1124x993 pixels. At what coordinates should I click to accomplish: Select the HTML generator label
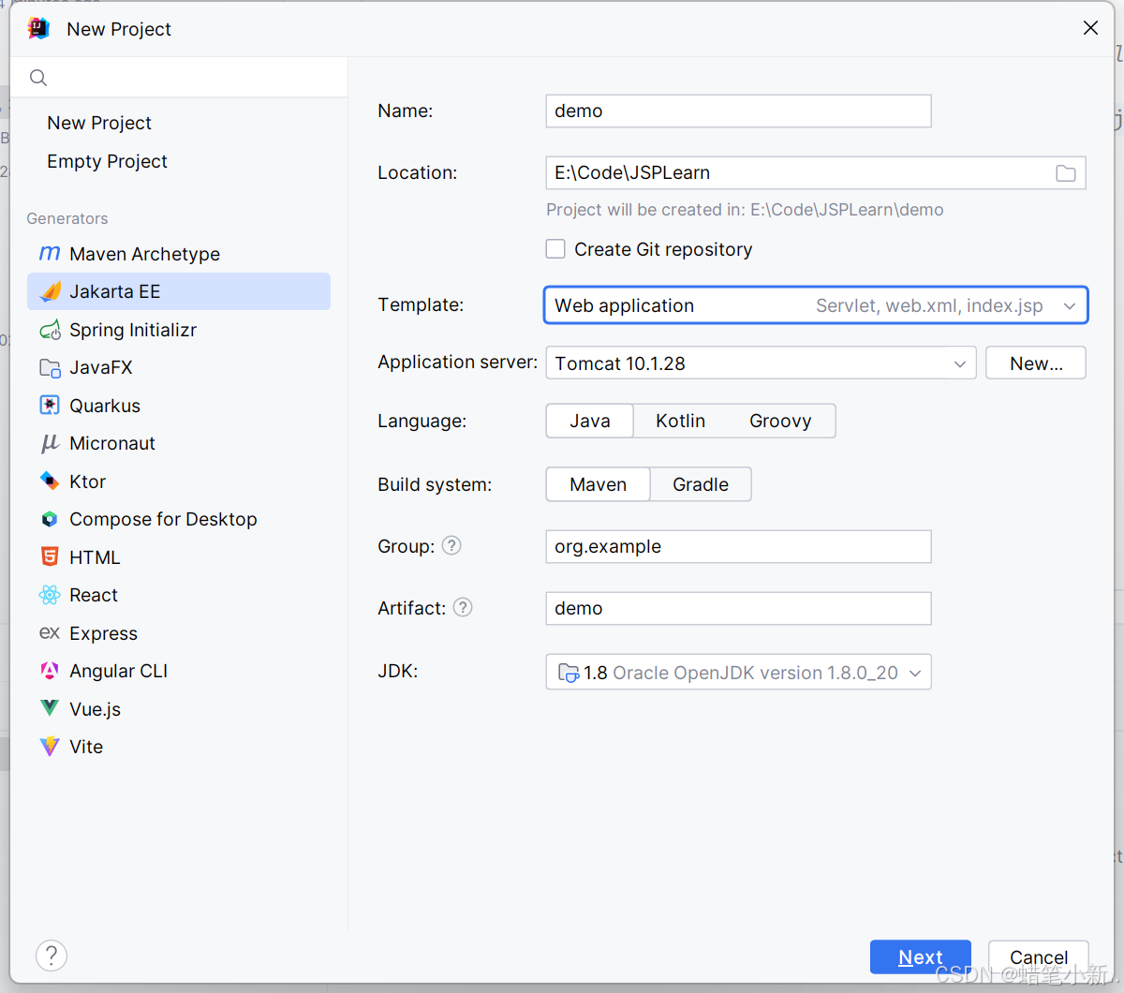point(95,557)
